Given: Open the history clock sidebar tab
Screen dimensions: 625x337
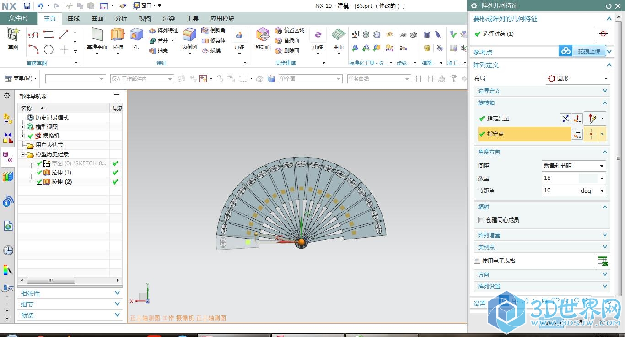Looking at the screenshot, I should (8, 250).
